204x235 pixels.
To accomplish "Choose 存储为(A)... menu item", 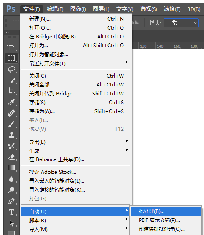I will pos(76,111).
